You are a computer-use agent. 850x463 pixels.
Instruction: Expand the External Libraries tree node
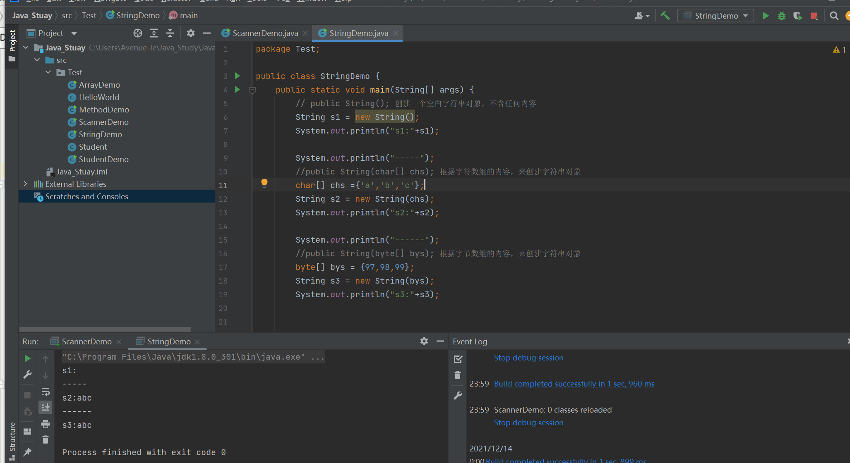pos(26,184)
